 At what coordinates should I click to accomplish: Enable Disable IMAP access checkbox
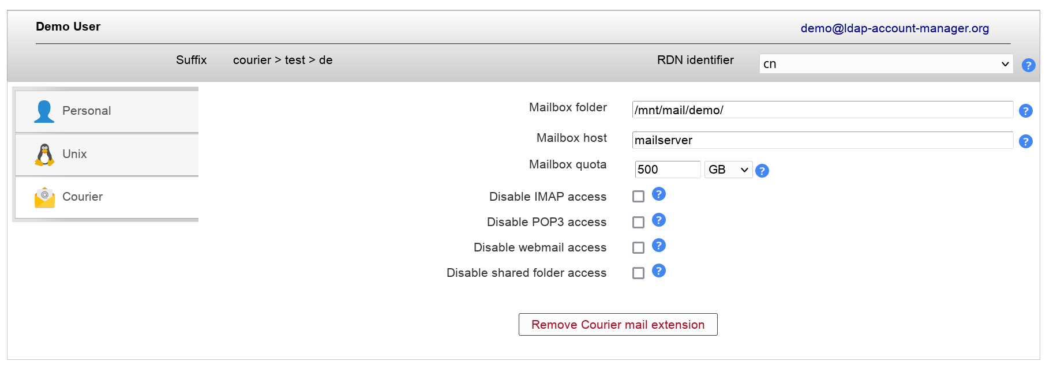click(x=638, y=197)
